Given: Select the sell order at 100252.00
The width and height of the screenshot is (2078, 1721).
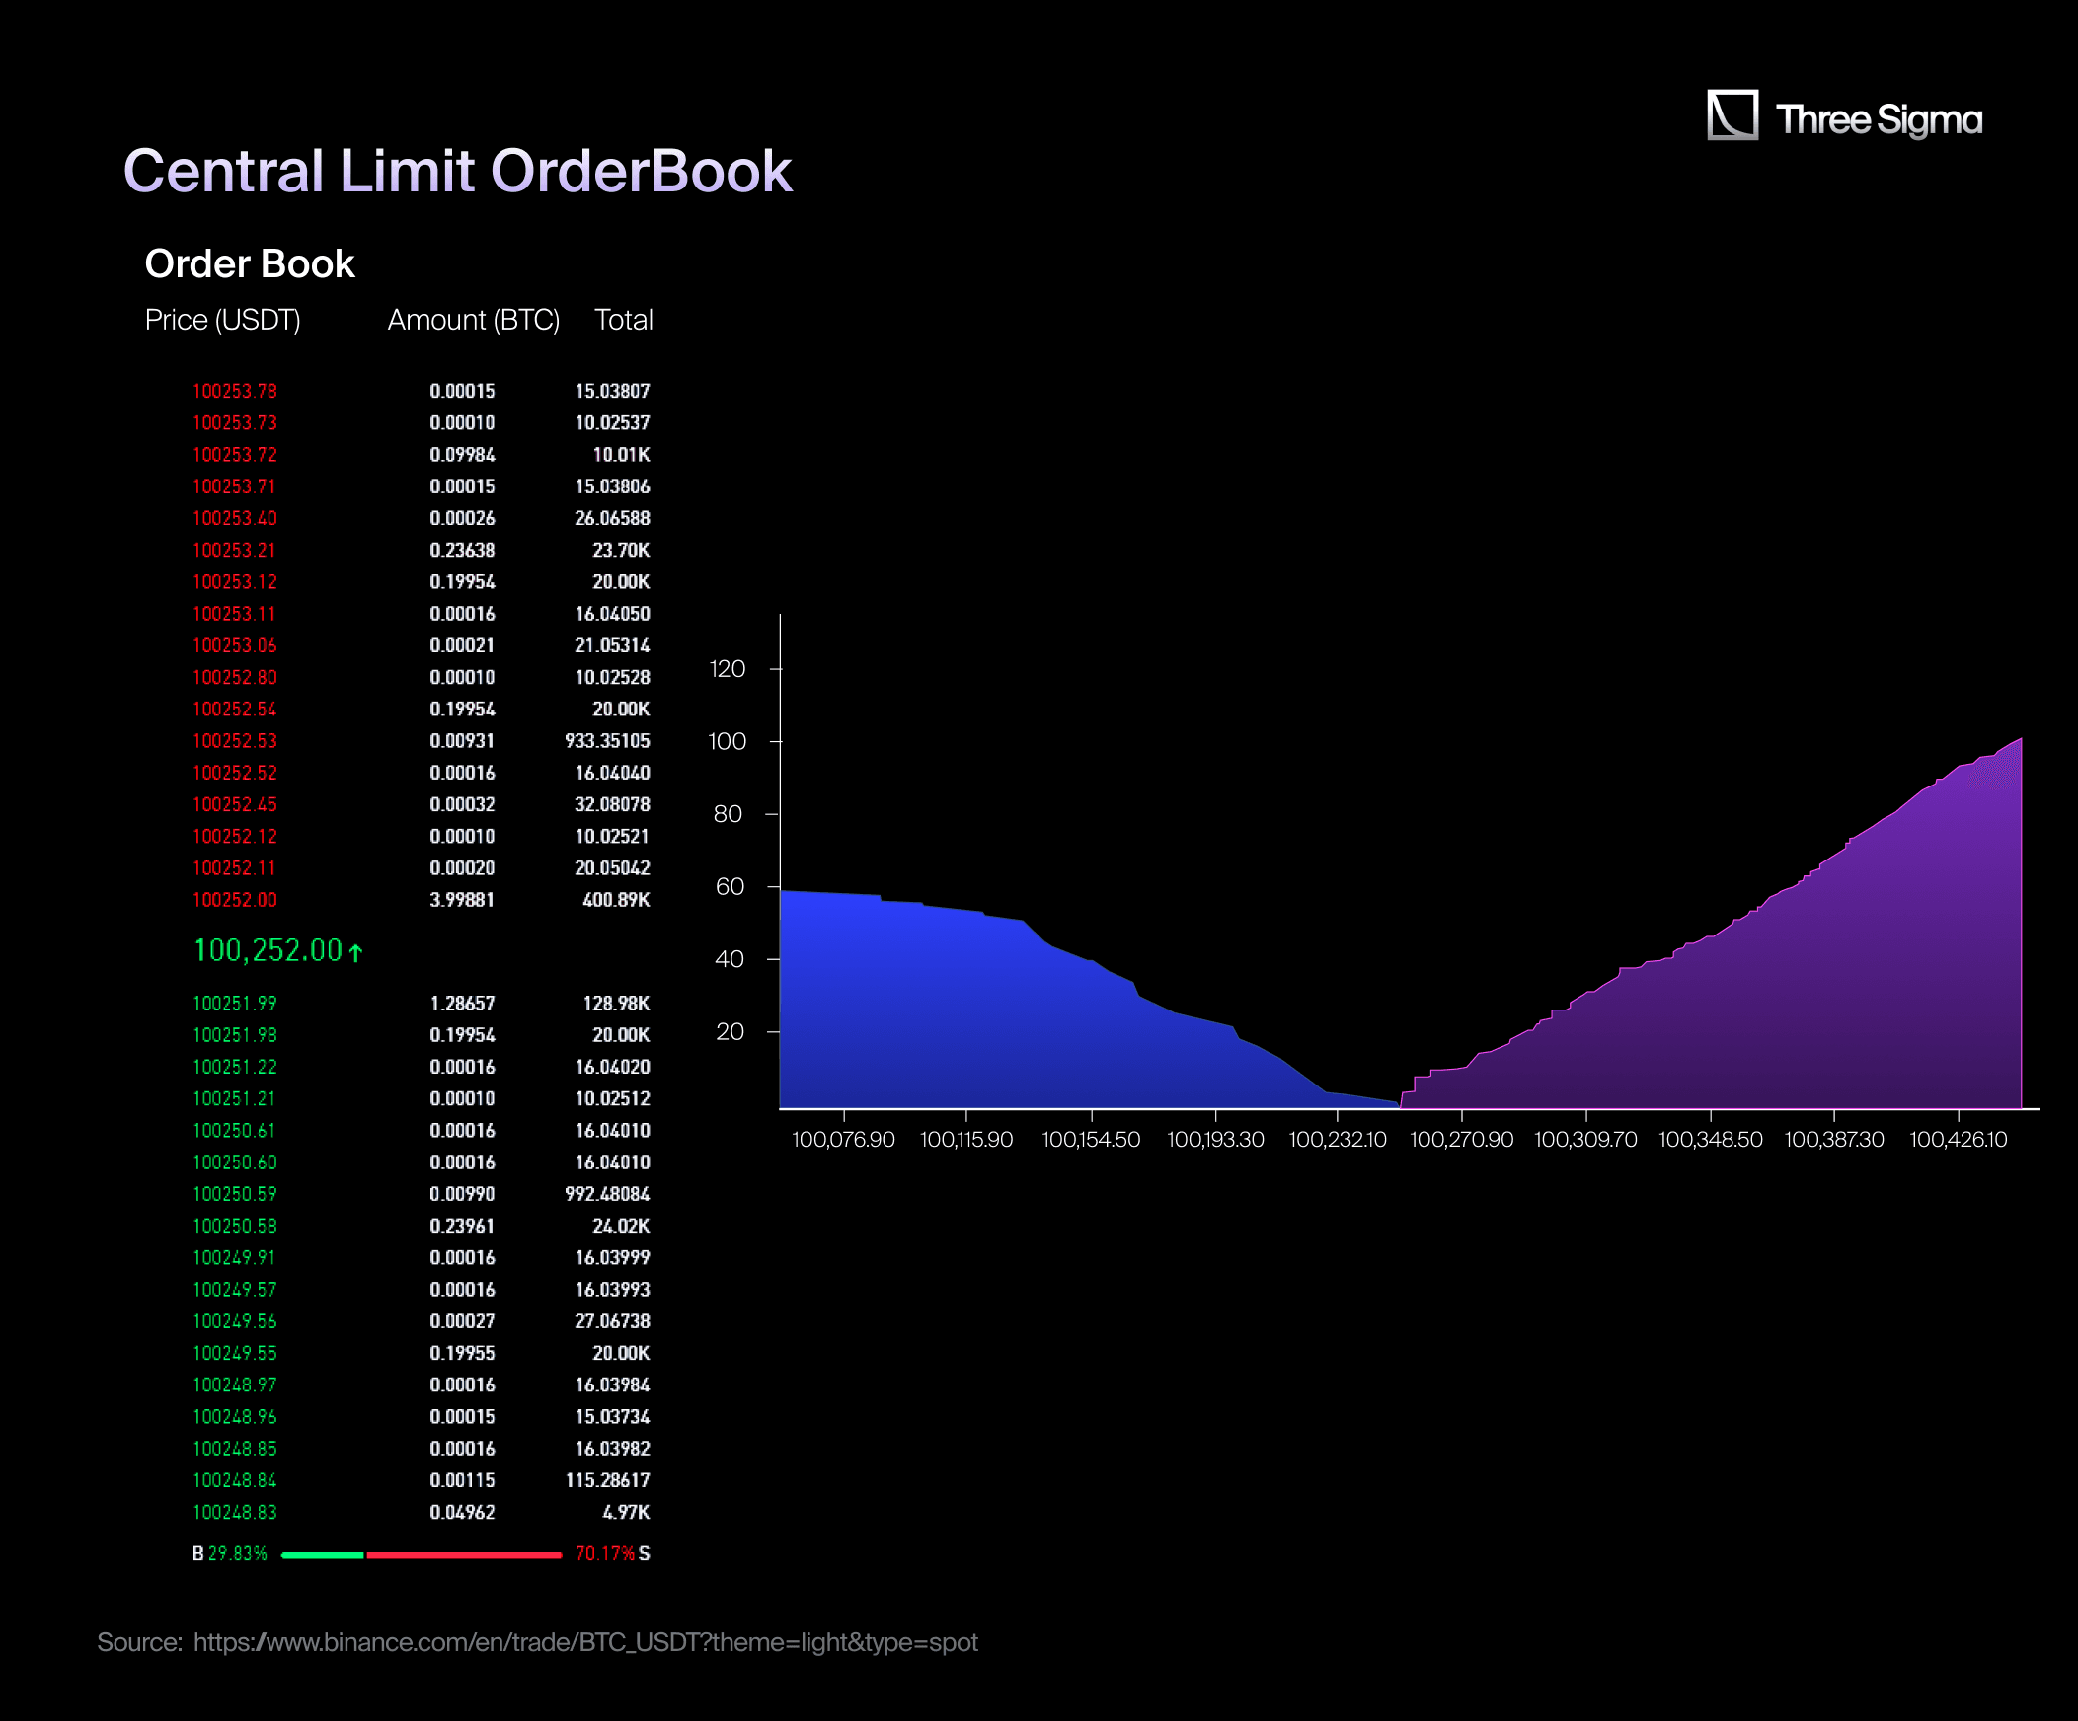Looking at the screenshot, I should (x=235, y=900).
